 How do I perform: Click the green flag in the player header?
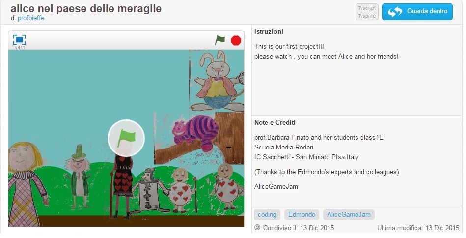(220, 40)
